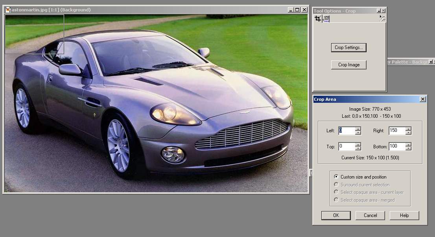Click inside the crop rectangle on the image
This screenshot has width=435, height=237.
34,34
